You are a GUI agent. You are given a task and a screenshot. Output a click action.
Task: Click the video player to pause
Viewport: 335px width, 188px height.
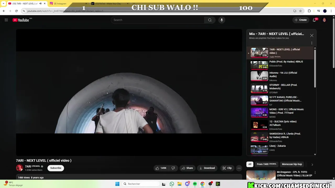[129, 92]
